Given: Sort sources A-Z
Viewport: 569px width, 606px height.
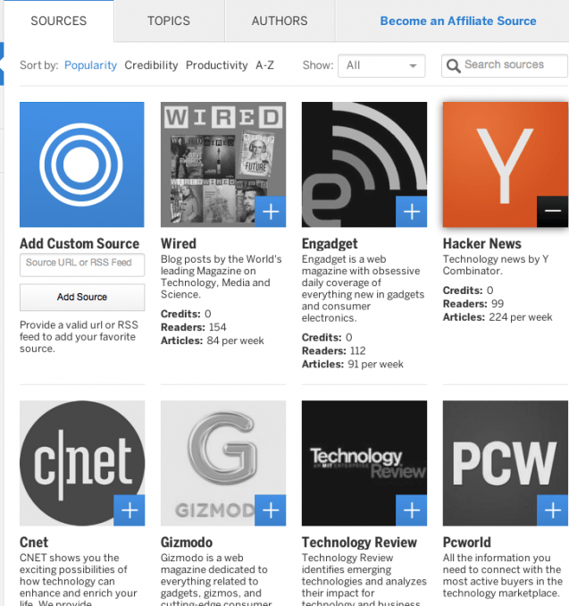Looking at the screenshot, I should (264, 65).
